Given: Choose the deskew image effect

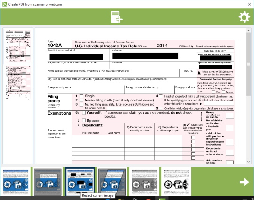Looking at the screenshot, I should [x=112, y=182].
